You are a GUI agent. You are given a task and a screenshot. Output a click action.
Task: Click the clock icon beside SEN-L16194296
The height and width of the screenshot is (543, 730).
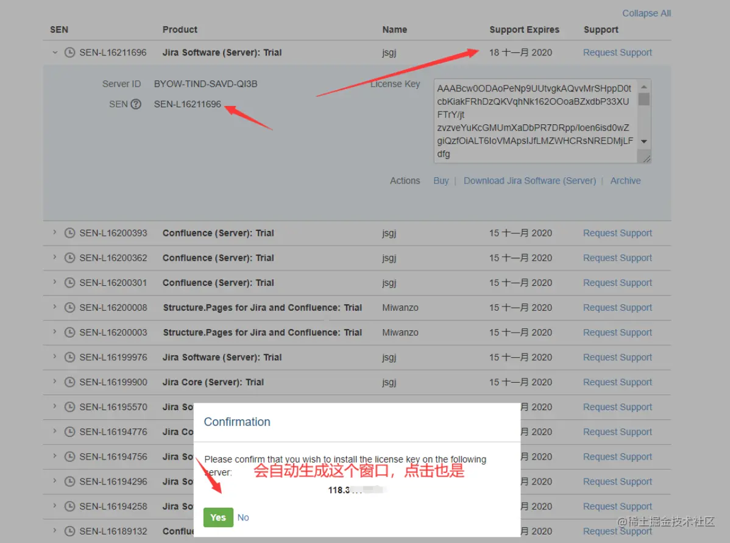pos(69,481)
